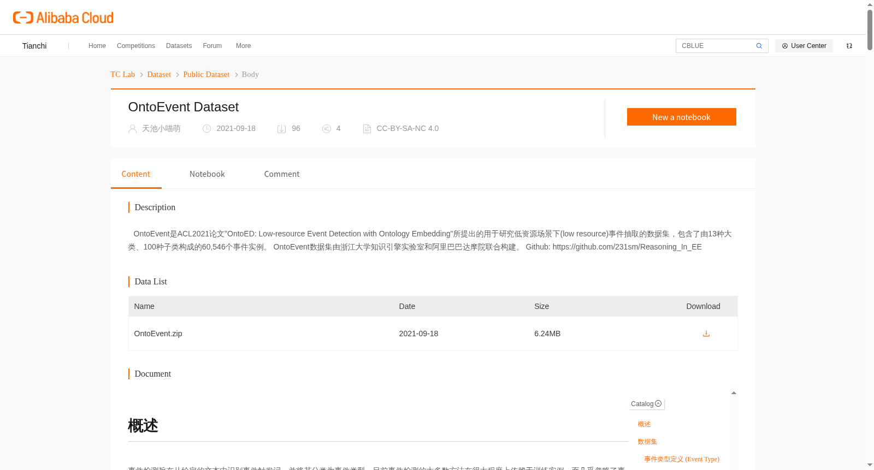
Task: Open the Datasets menu item
Action: [x=179, y=46]
